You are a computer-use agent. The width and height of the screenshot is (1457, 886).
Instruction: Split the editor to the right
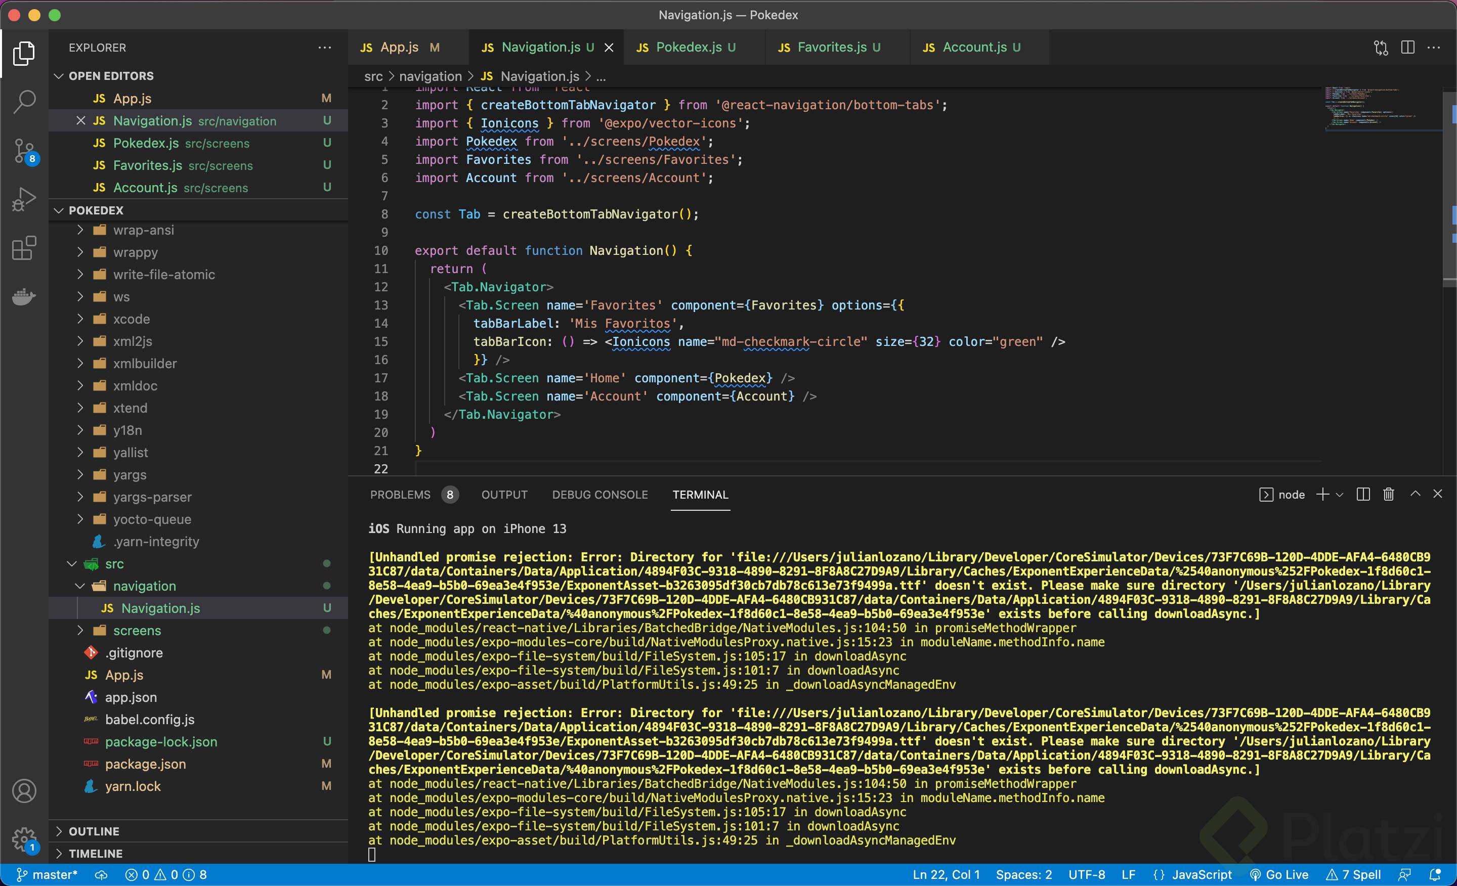coord(1408,48)
